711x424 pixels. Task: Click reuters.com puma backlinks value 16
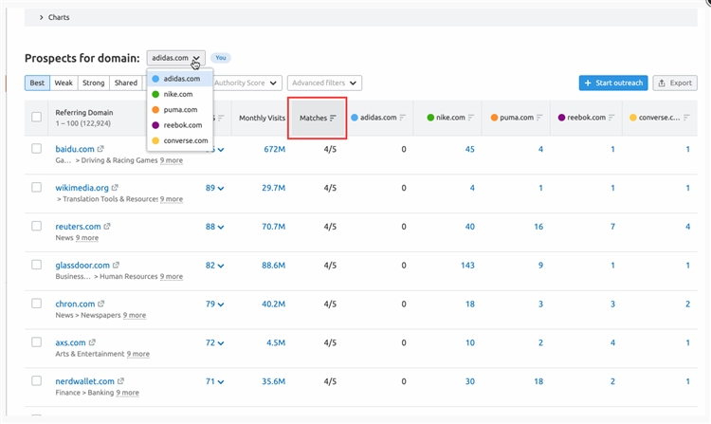tap(538, 227)
